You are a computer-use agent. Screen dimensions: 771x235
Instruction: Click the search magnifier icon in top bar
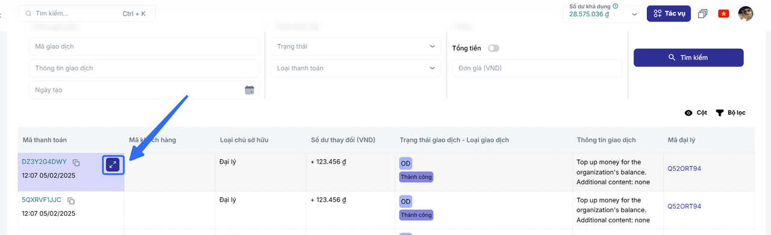[x=28, y=13]
